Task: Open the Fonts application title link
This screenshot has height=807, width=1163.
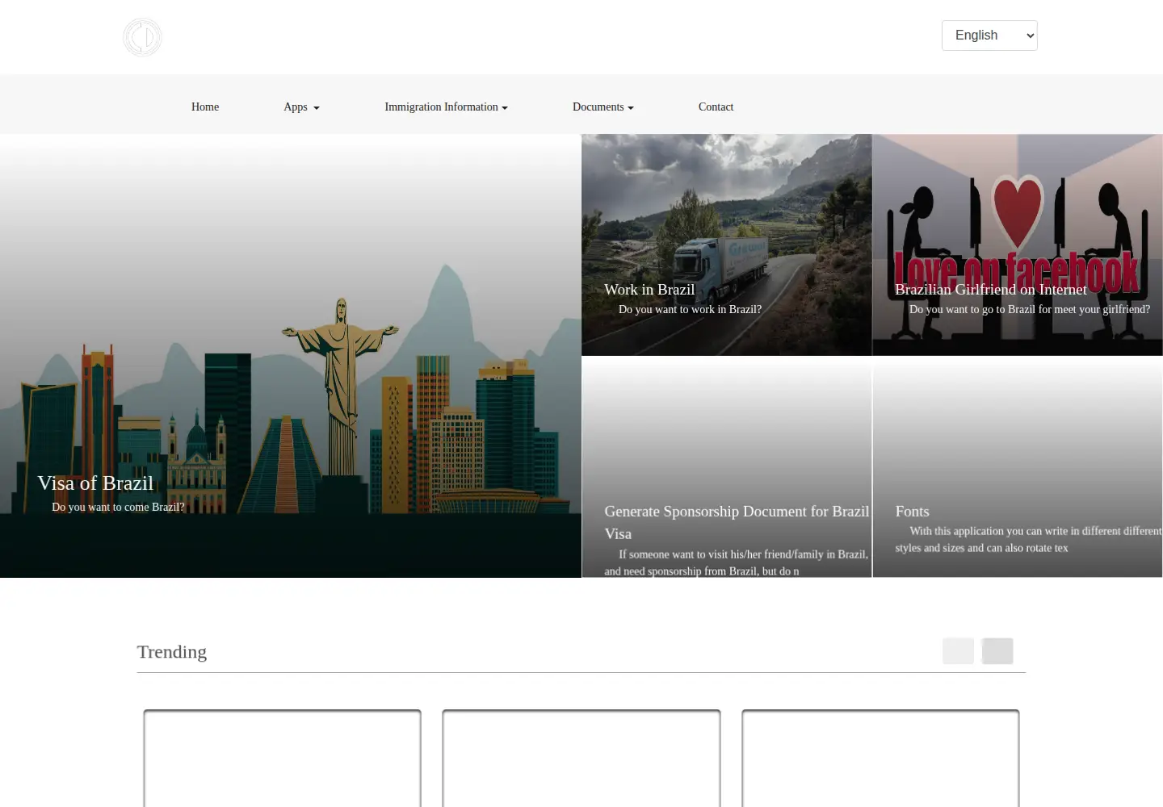Action: click(912, 512)
